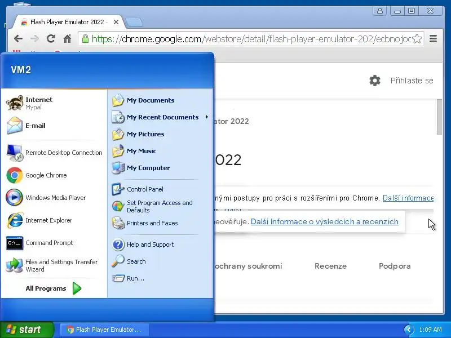Open Command Prompt
451x338 pixels.
tap(54, 243)
